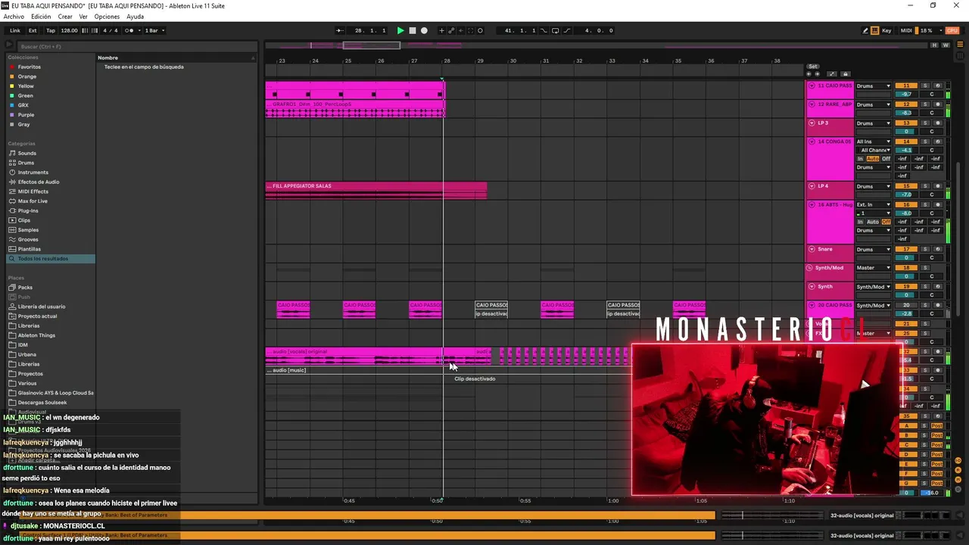Open the Sounds category
The height and width of the screenshot is (545, 969).
point(27,154)
